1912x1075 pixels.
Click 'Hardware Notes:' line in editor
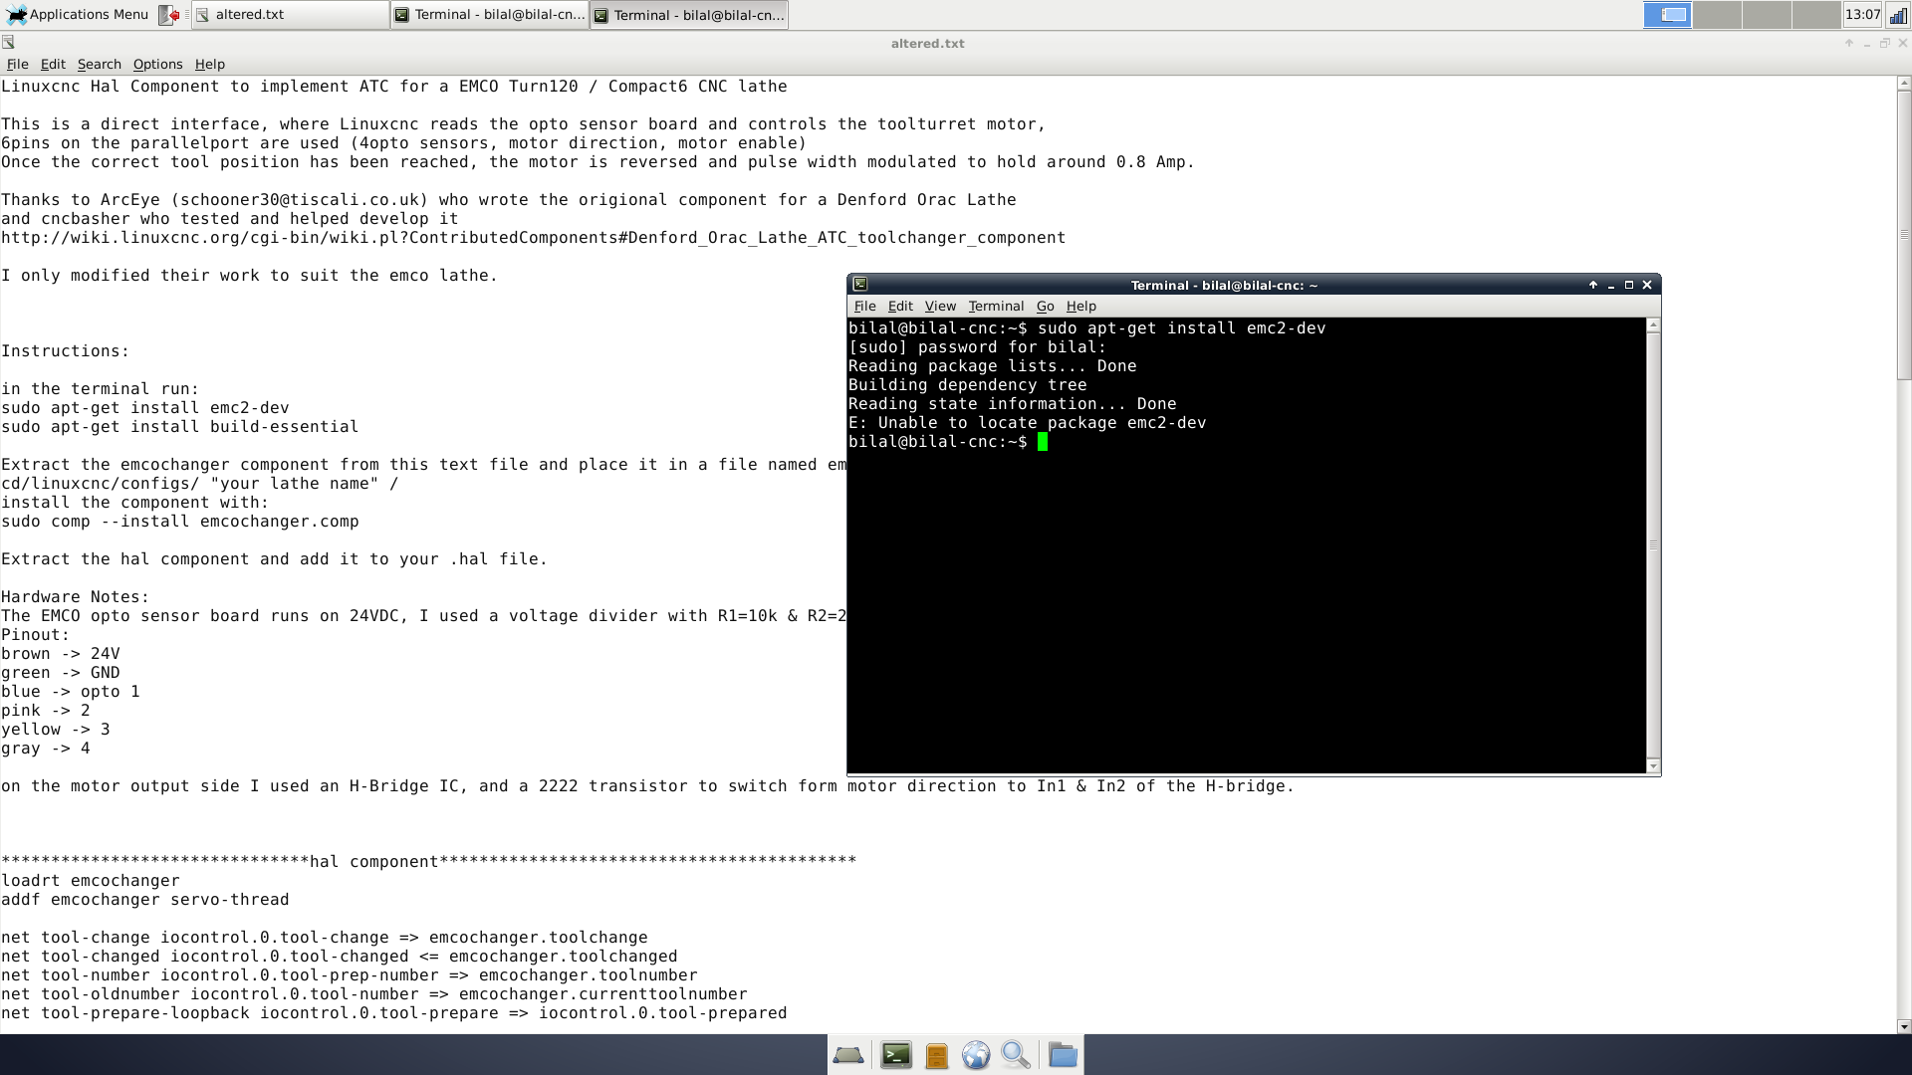click(x=76, y=597)
